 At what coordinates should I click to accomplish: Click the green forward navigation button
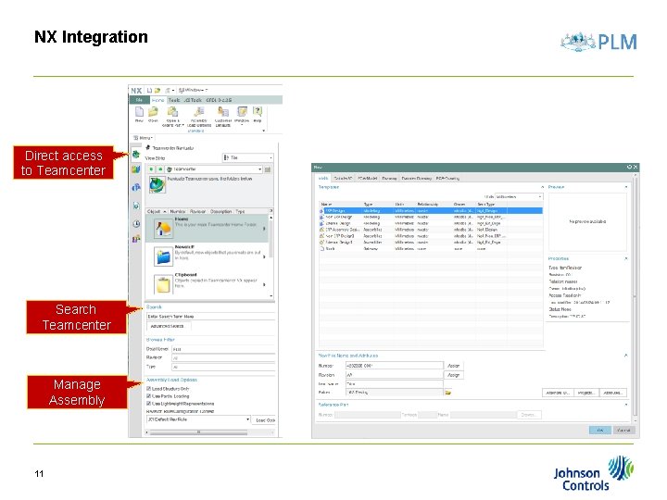[160, 169]
